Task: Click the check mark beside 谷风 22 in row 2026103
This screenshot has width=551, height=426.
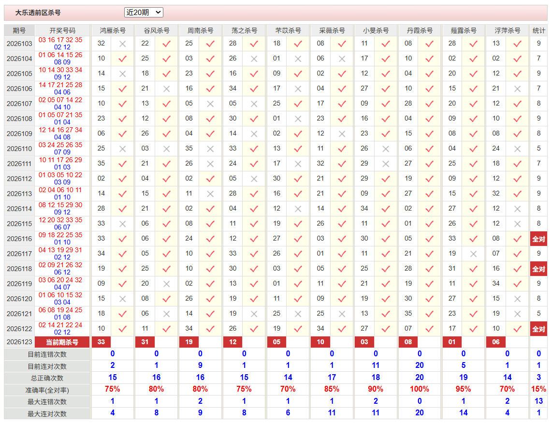Action: coord(166,44)
